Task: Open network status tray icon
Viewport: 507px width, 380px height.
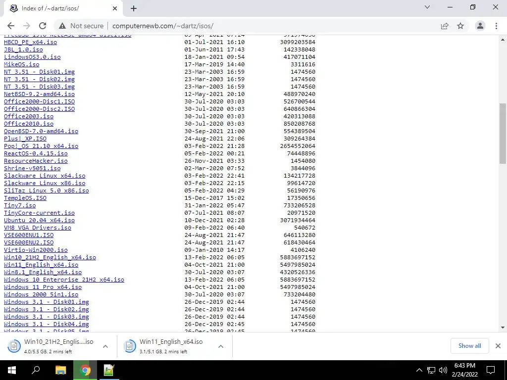Action: pyautogui.click(x=431, y=370)
